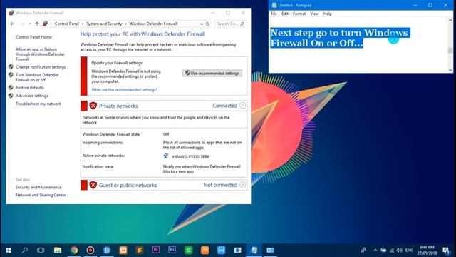Click Use recommended settings button
The width and height of the screenshot is (456, 257).
point(212,73)
